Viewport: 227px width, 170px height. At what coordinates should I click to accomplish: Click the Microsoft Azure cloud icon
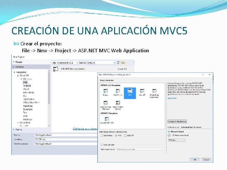(169, 132)
